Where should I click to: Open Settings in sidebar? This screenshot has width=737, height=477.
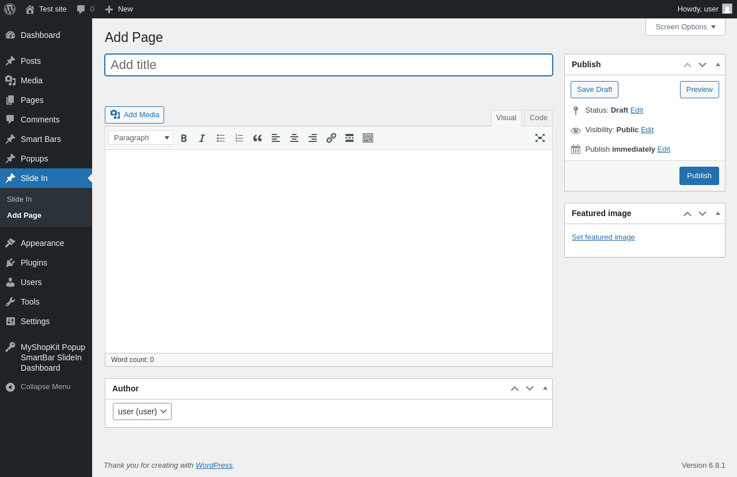[x=46, y=321]
